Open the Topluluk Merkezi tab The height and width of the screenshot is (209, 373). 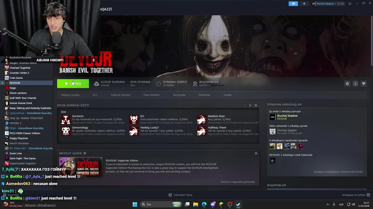(x=120, y=95)
